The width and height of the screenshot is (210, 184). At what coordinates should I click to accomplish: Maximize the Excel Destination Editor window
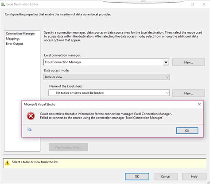(192, 4)
